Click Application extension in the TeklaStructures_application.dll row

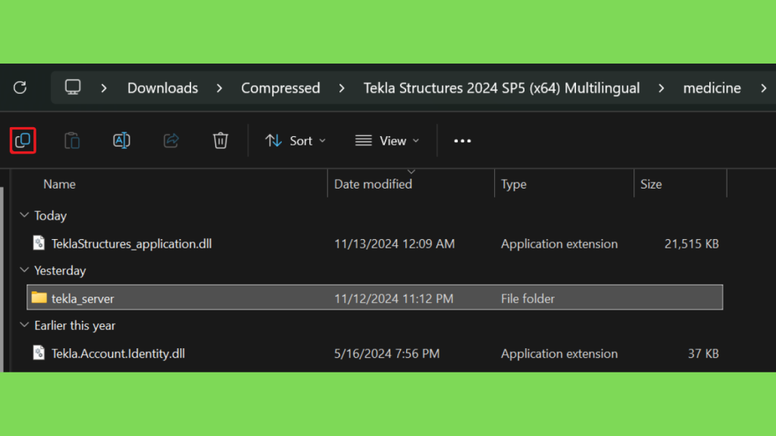tap(559, 244)
